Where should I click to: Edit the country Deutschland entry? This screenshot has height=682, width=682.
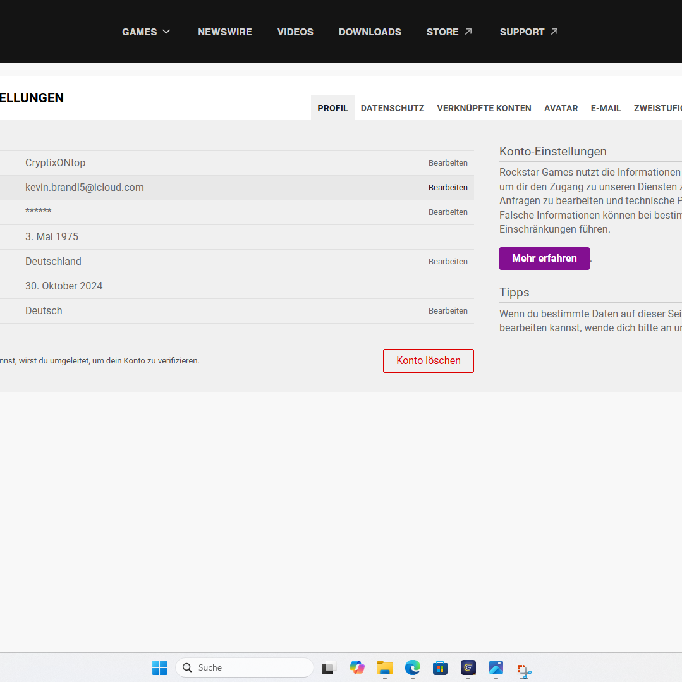pyautogui.click(x=448, y=262)
